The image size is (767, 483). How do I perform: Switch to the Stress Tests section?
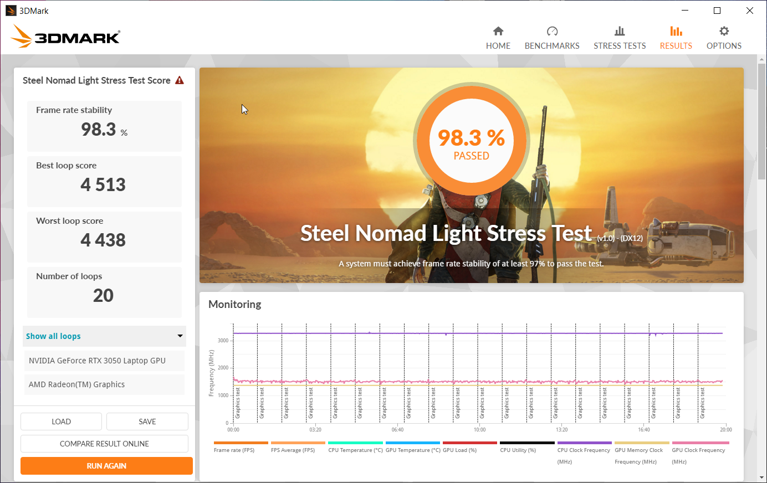pos(620,38)
